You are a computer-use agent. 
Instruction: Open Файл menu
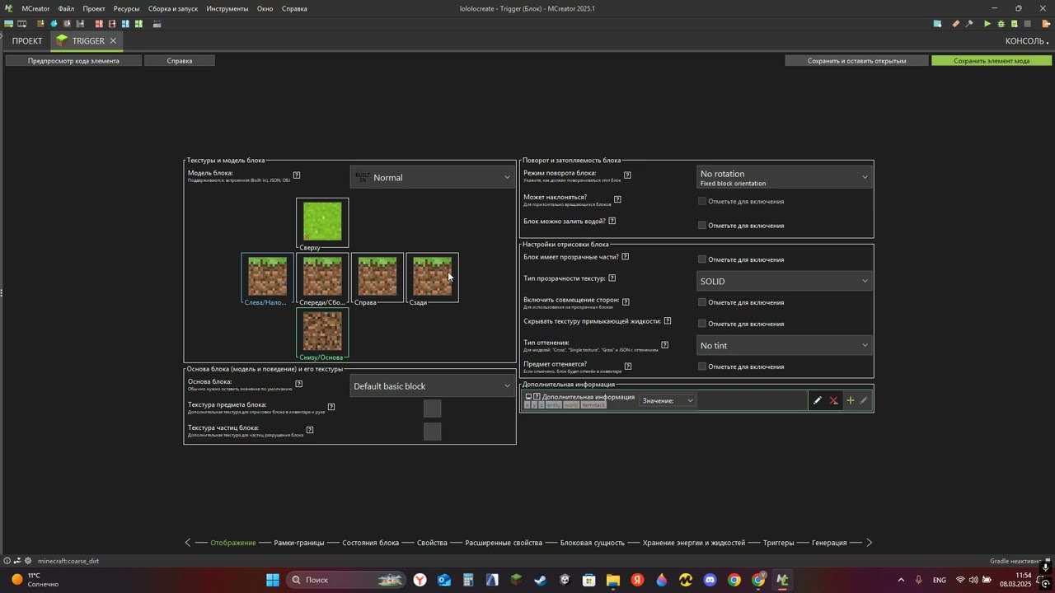point(66,8)
